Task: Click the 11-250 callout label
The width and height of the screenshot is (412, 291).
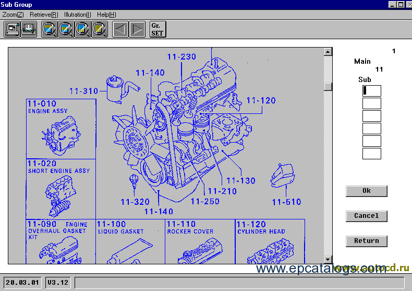Action: [x=205, y=202]
